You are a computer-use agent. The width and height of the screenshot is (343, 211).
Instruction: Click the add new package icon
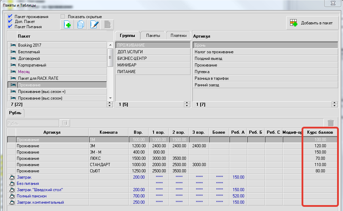click(68, 25)
